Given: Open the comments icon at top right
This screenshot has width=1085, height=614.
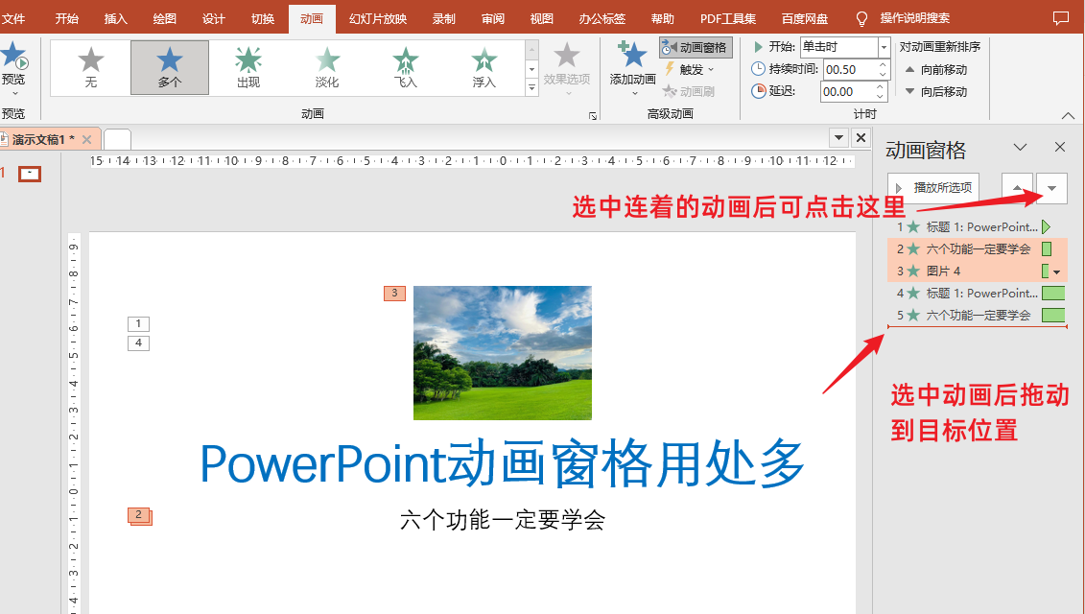Looking at the screenshot, I should (1061, 18).
